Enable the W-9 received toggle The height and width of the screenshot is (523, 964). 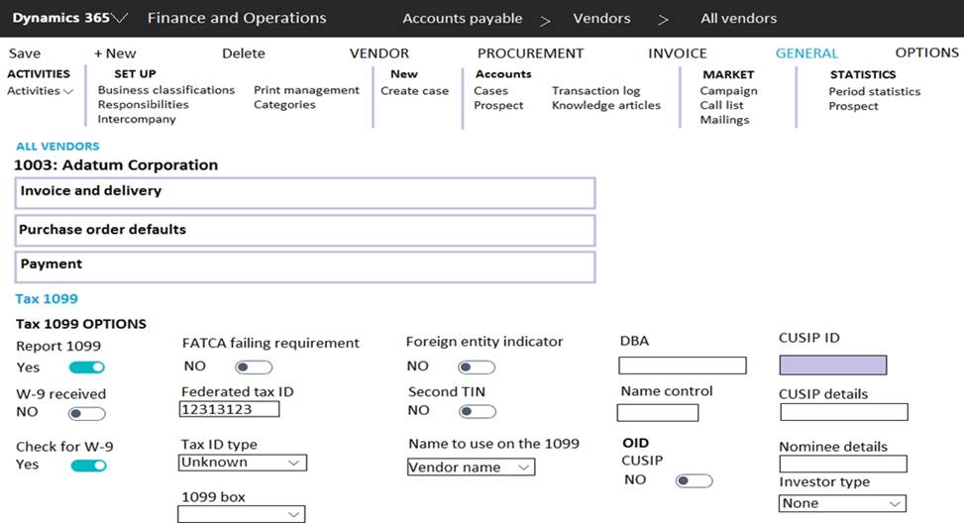pyautogui.click(x=86, y=413)
